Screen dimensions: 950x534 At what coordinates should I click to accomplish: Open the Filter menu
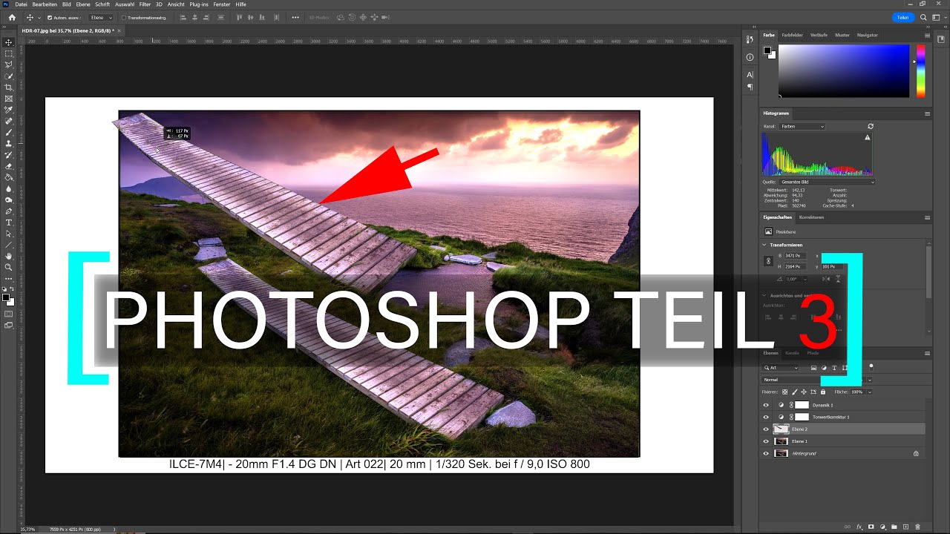(145, 4)
